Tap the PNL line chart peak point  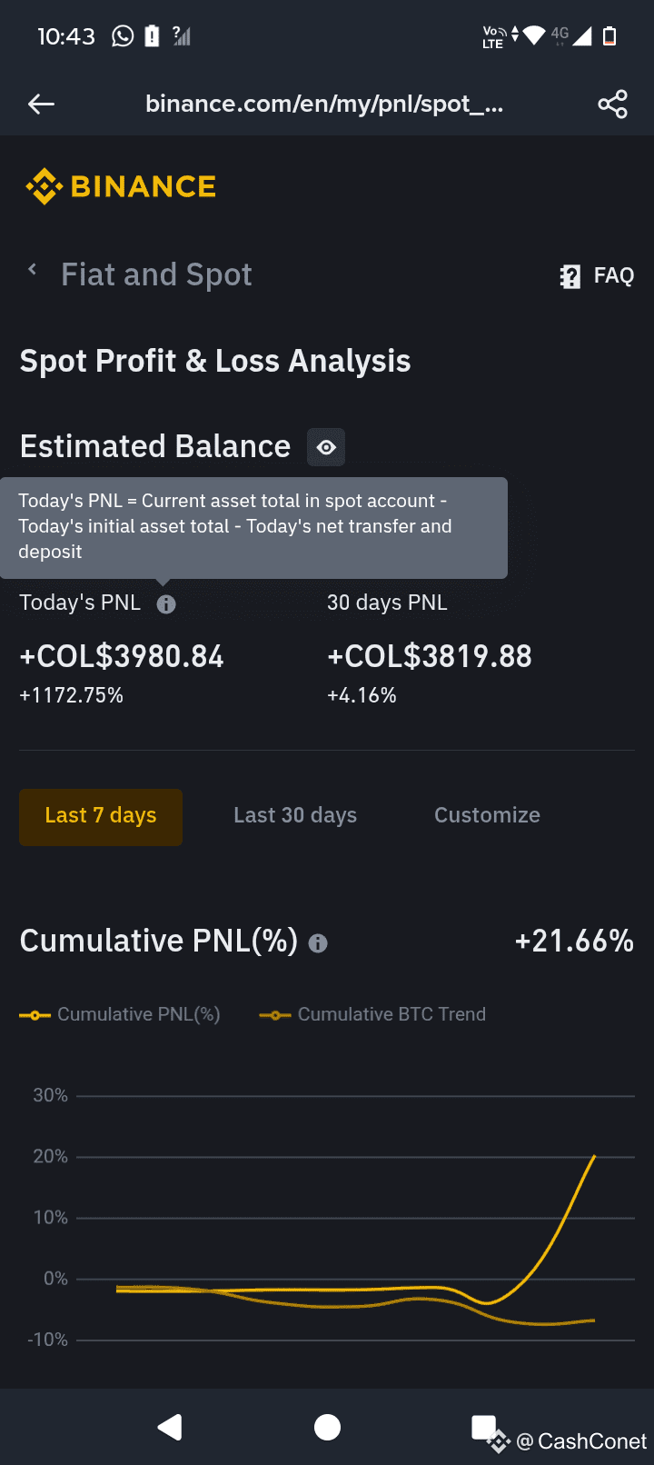point(594,1156)
